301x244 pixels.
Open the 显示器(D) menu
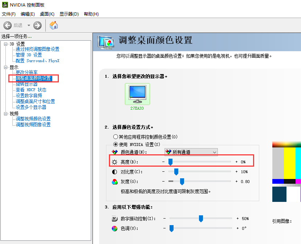[69, 14]
